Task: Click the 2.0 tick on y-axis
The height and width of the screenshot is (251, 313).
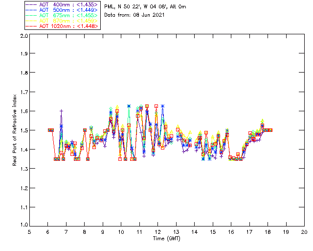Action: pos(23,36)
